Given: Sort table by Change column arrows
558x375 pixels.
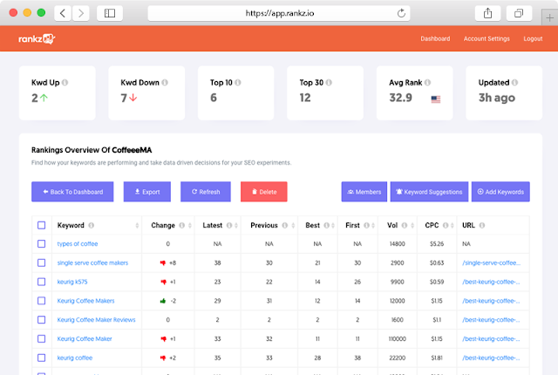Looking at the screenshot, I should 190,225.
